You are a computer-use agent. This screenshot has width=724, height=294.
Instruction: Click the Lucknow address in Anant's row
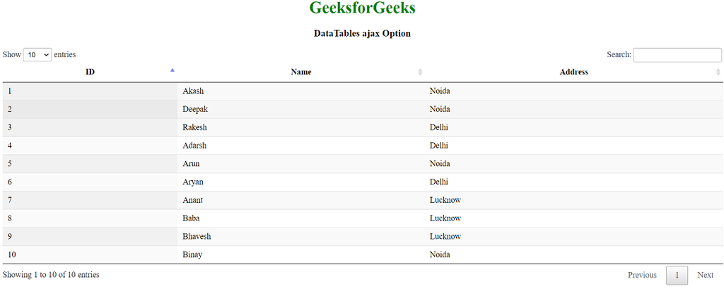click(445, 200)
